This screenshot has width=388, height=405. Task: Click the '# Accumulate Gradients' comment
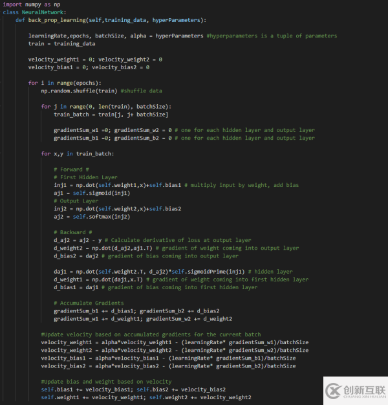(89, 303)
